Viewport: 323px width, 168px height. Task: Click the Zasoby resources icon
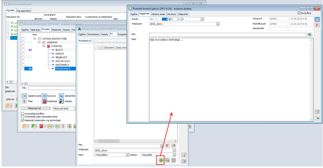tap(61, 101)
